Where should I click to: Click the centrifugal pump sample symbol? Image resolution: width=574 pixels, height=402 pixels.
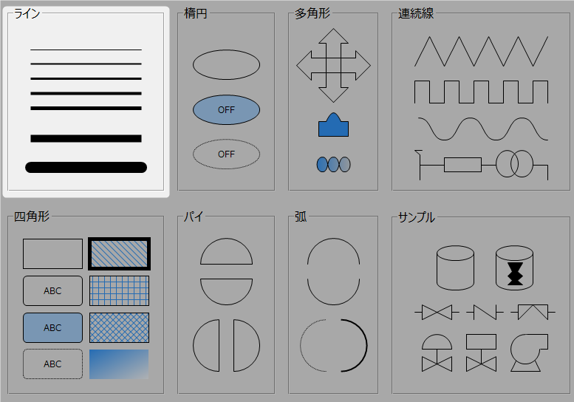(x=529, y=352)
